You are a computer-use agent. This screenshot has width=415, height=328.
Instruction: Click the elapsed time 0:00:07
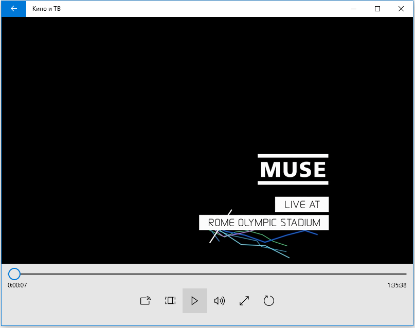click(x=17, y=285)
